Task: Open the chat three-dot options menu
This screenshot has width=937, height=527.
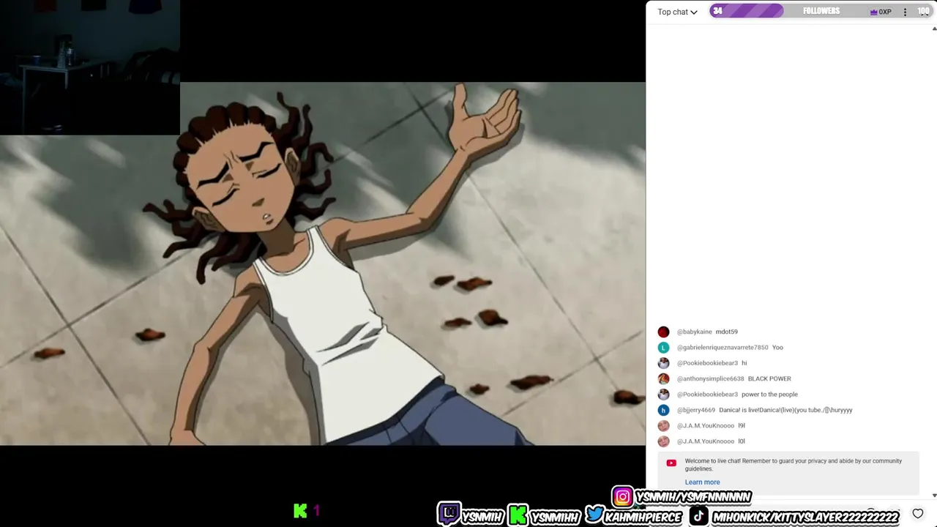Action: [x=905, y=12]
